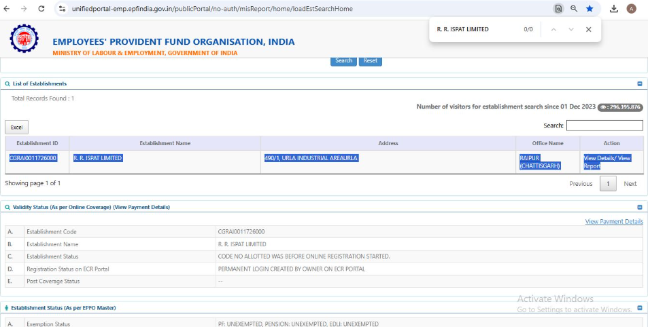Click the Search button
648x327 pixels.
pyautogui.click(x=343, y=60)
